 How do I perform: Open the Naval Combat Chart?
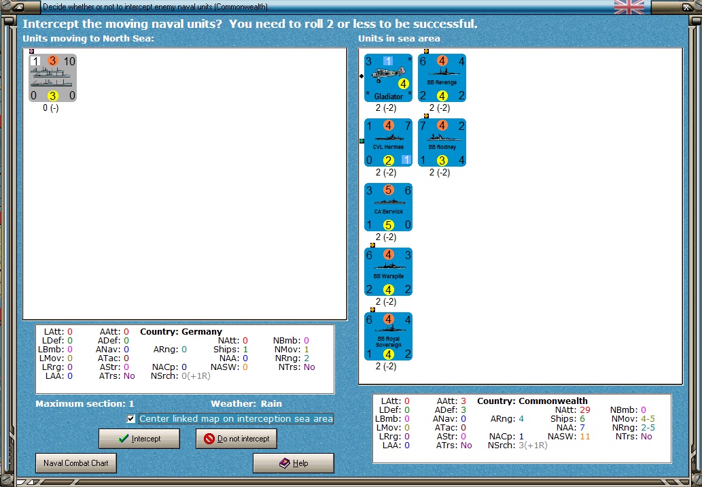76,463
